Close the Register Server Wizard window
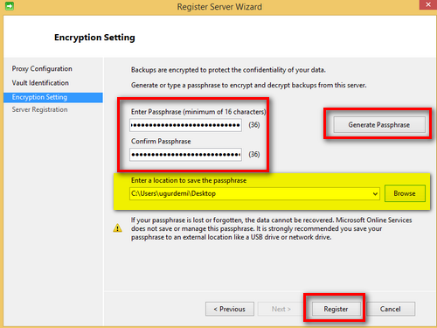 tap(428, 4)
